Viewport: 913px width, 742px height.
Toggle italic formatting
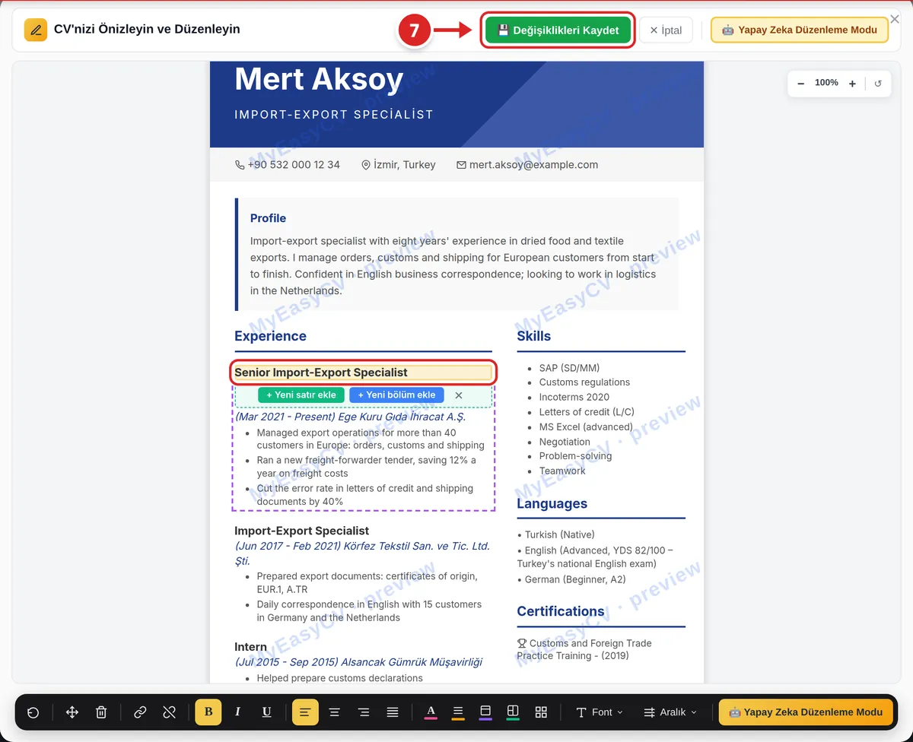tap(237, 712)
